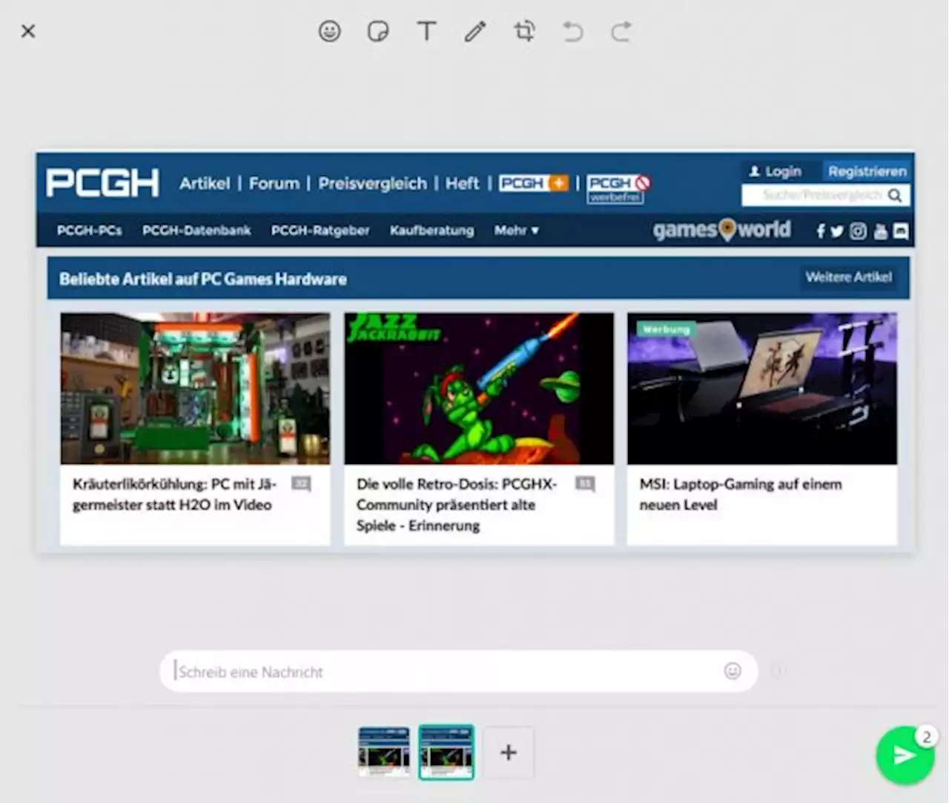
Task: Select the second highlighted image thumbnail
Action: click(446, 752)
